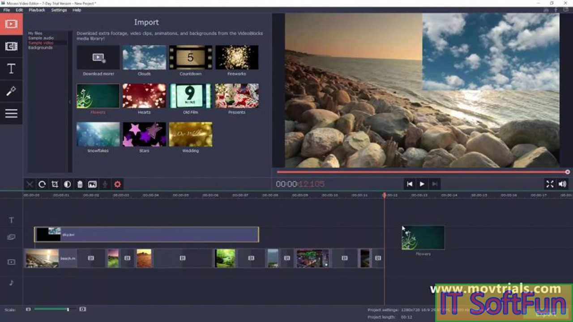Viewport: 573px width, 322px height.
Task: Click the 'Project settings:' label in the status bar
Action: click(383, 310)
